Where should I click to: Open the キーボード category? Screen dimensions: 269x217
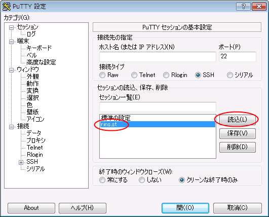(39, 48)
